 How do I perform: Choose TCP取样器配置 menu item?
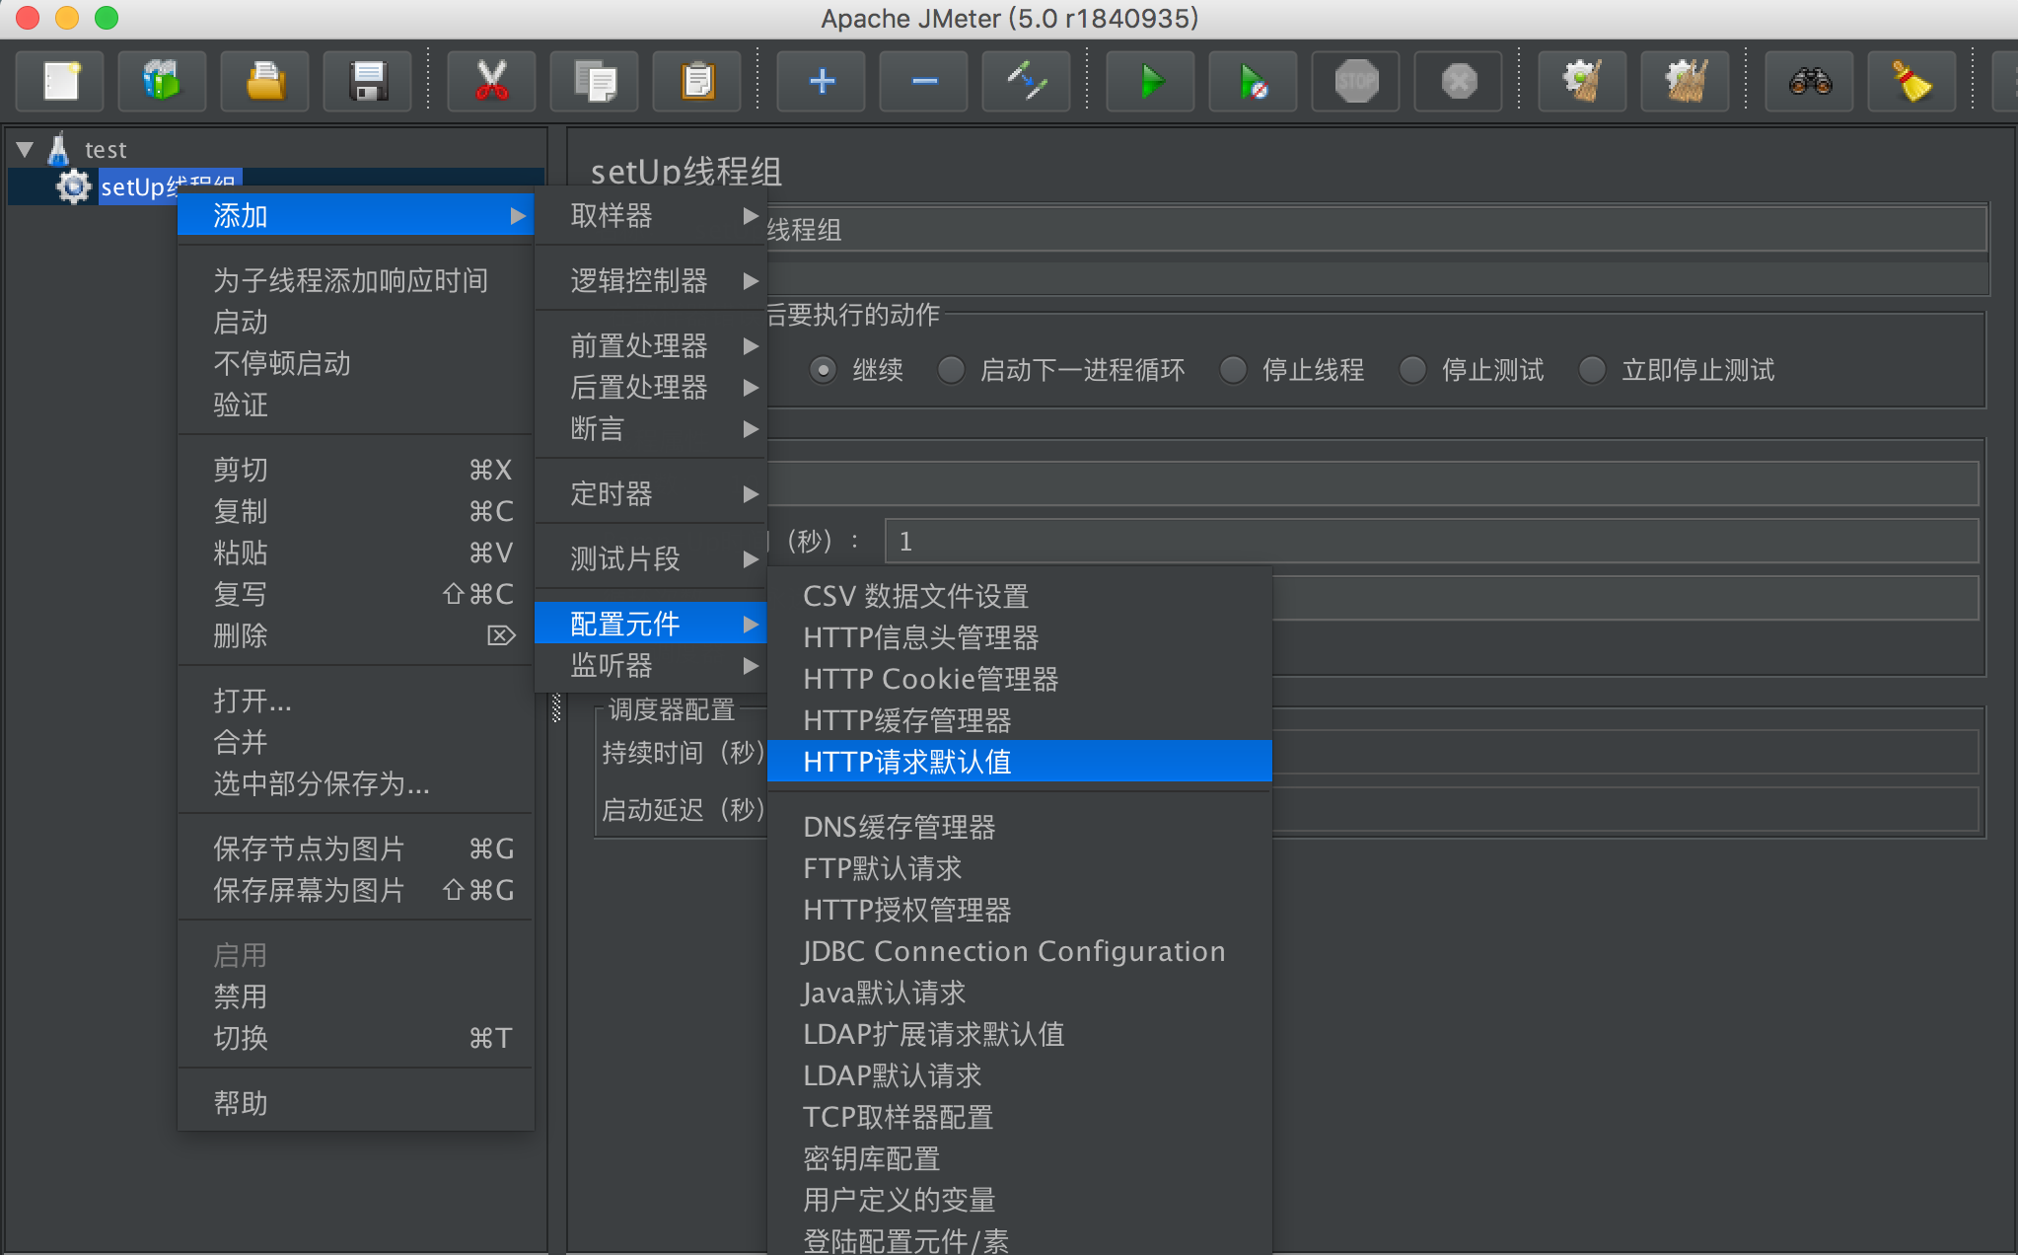(x=1020, y=1117)
